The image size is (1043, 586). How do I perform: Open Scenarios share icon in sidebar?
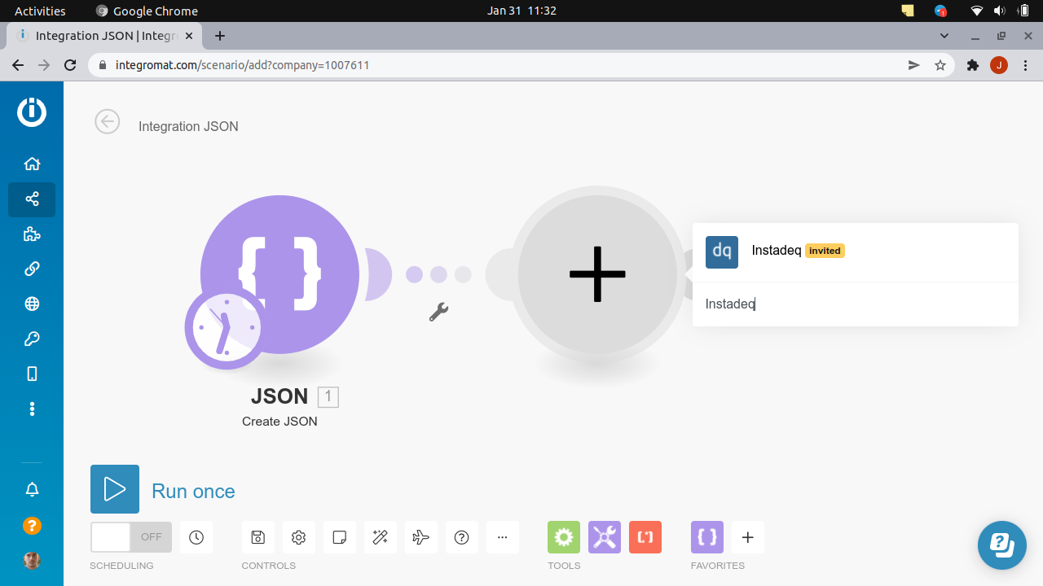tap(32, 199)
